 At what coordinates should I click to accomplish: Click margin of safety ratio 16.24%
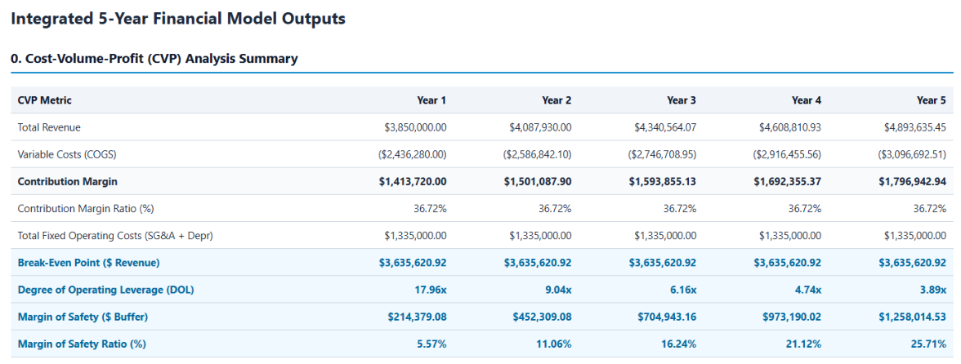[680, 344]
